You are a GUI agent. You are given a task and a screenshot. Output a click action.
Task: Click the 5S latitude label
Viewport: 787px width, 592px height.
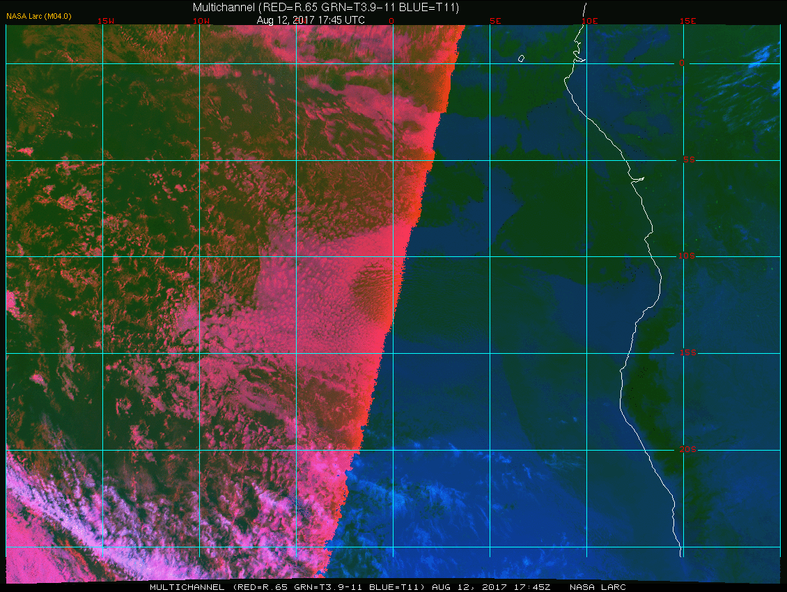pyautogui.click(x=689, y=159)
